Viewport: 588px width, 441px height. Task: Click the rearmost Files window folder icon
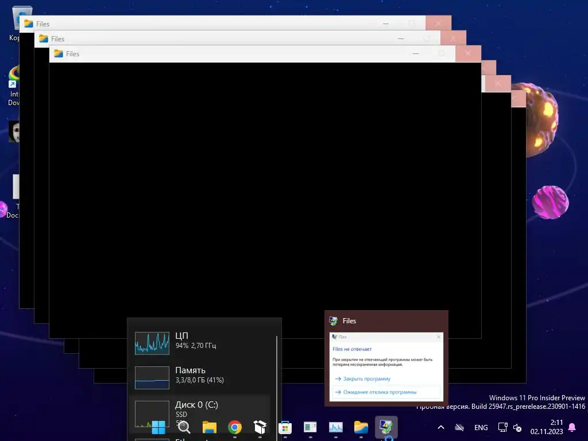29,24
